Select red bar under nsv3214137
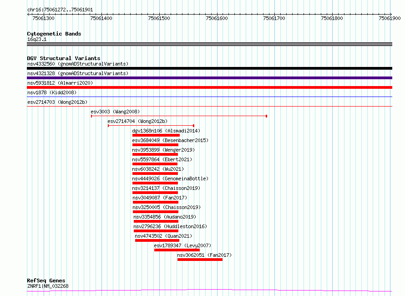 (155, 193)
